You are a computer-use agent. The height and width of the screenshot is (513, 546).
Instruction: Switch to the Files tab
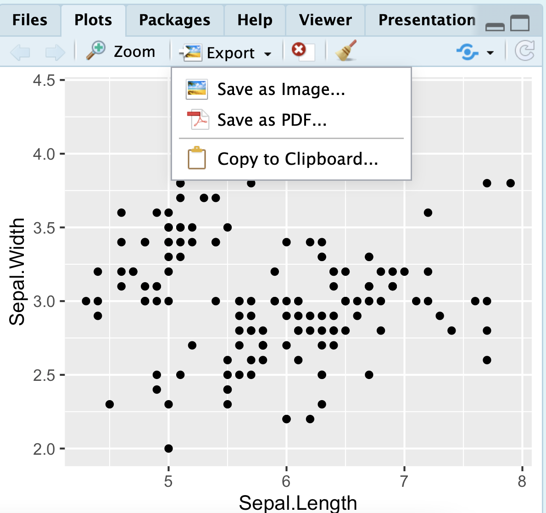tap(29, 19)
